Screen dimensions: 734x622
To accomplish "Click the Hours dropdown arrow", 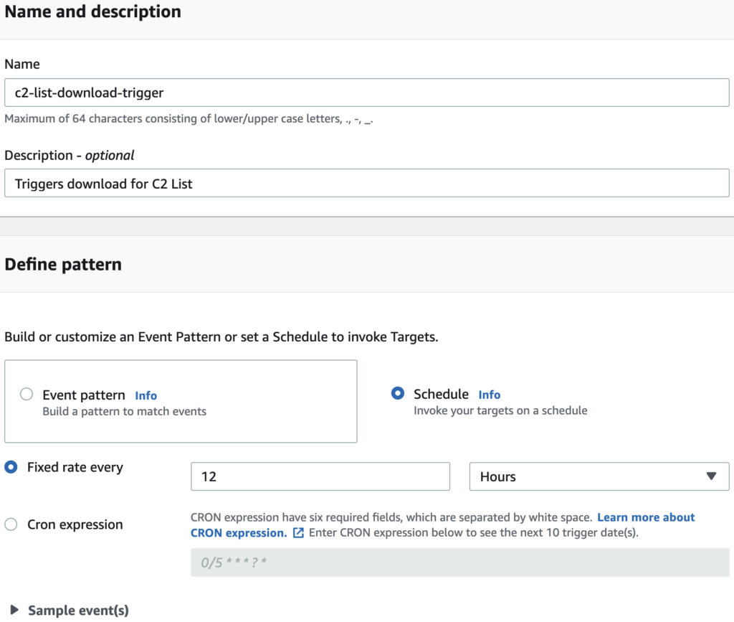I will [x=711, y=476].
